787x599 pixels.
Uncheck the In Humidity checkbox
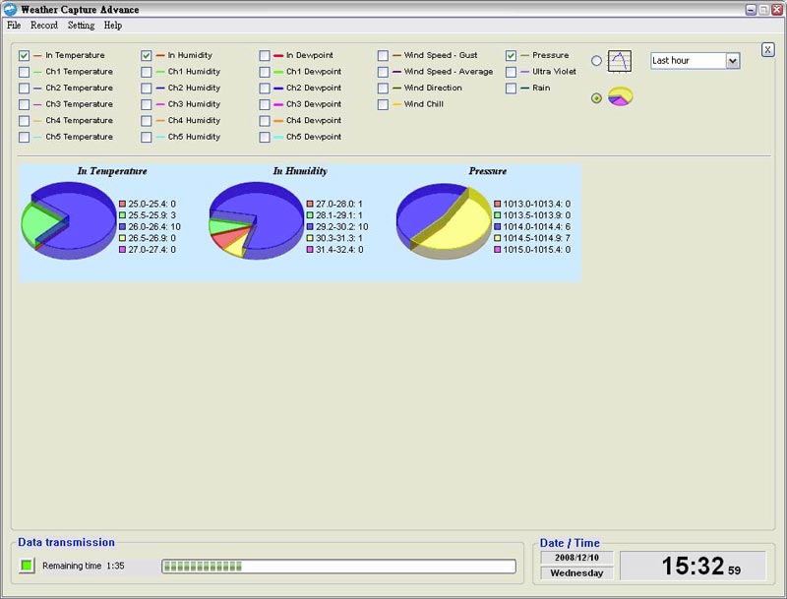146,55
